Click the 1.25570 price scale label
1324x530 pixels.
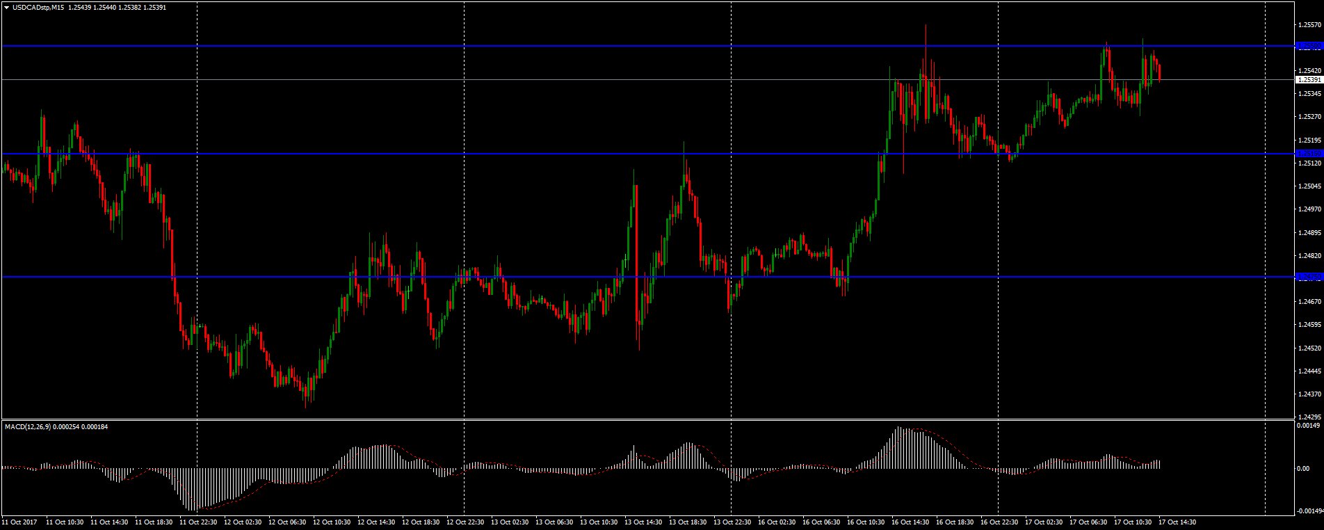pyautogui.click(x=1309, y=25)
